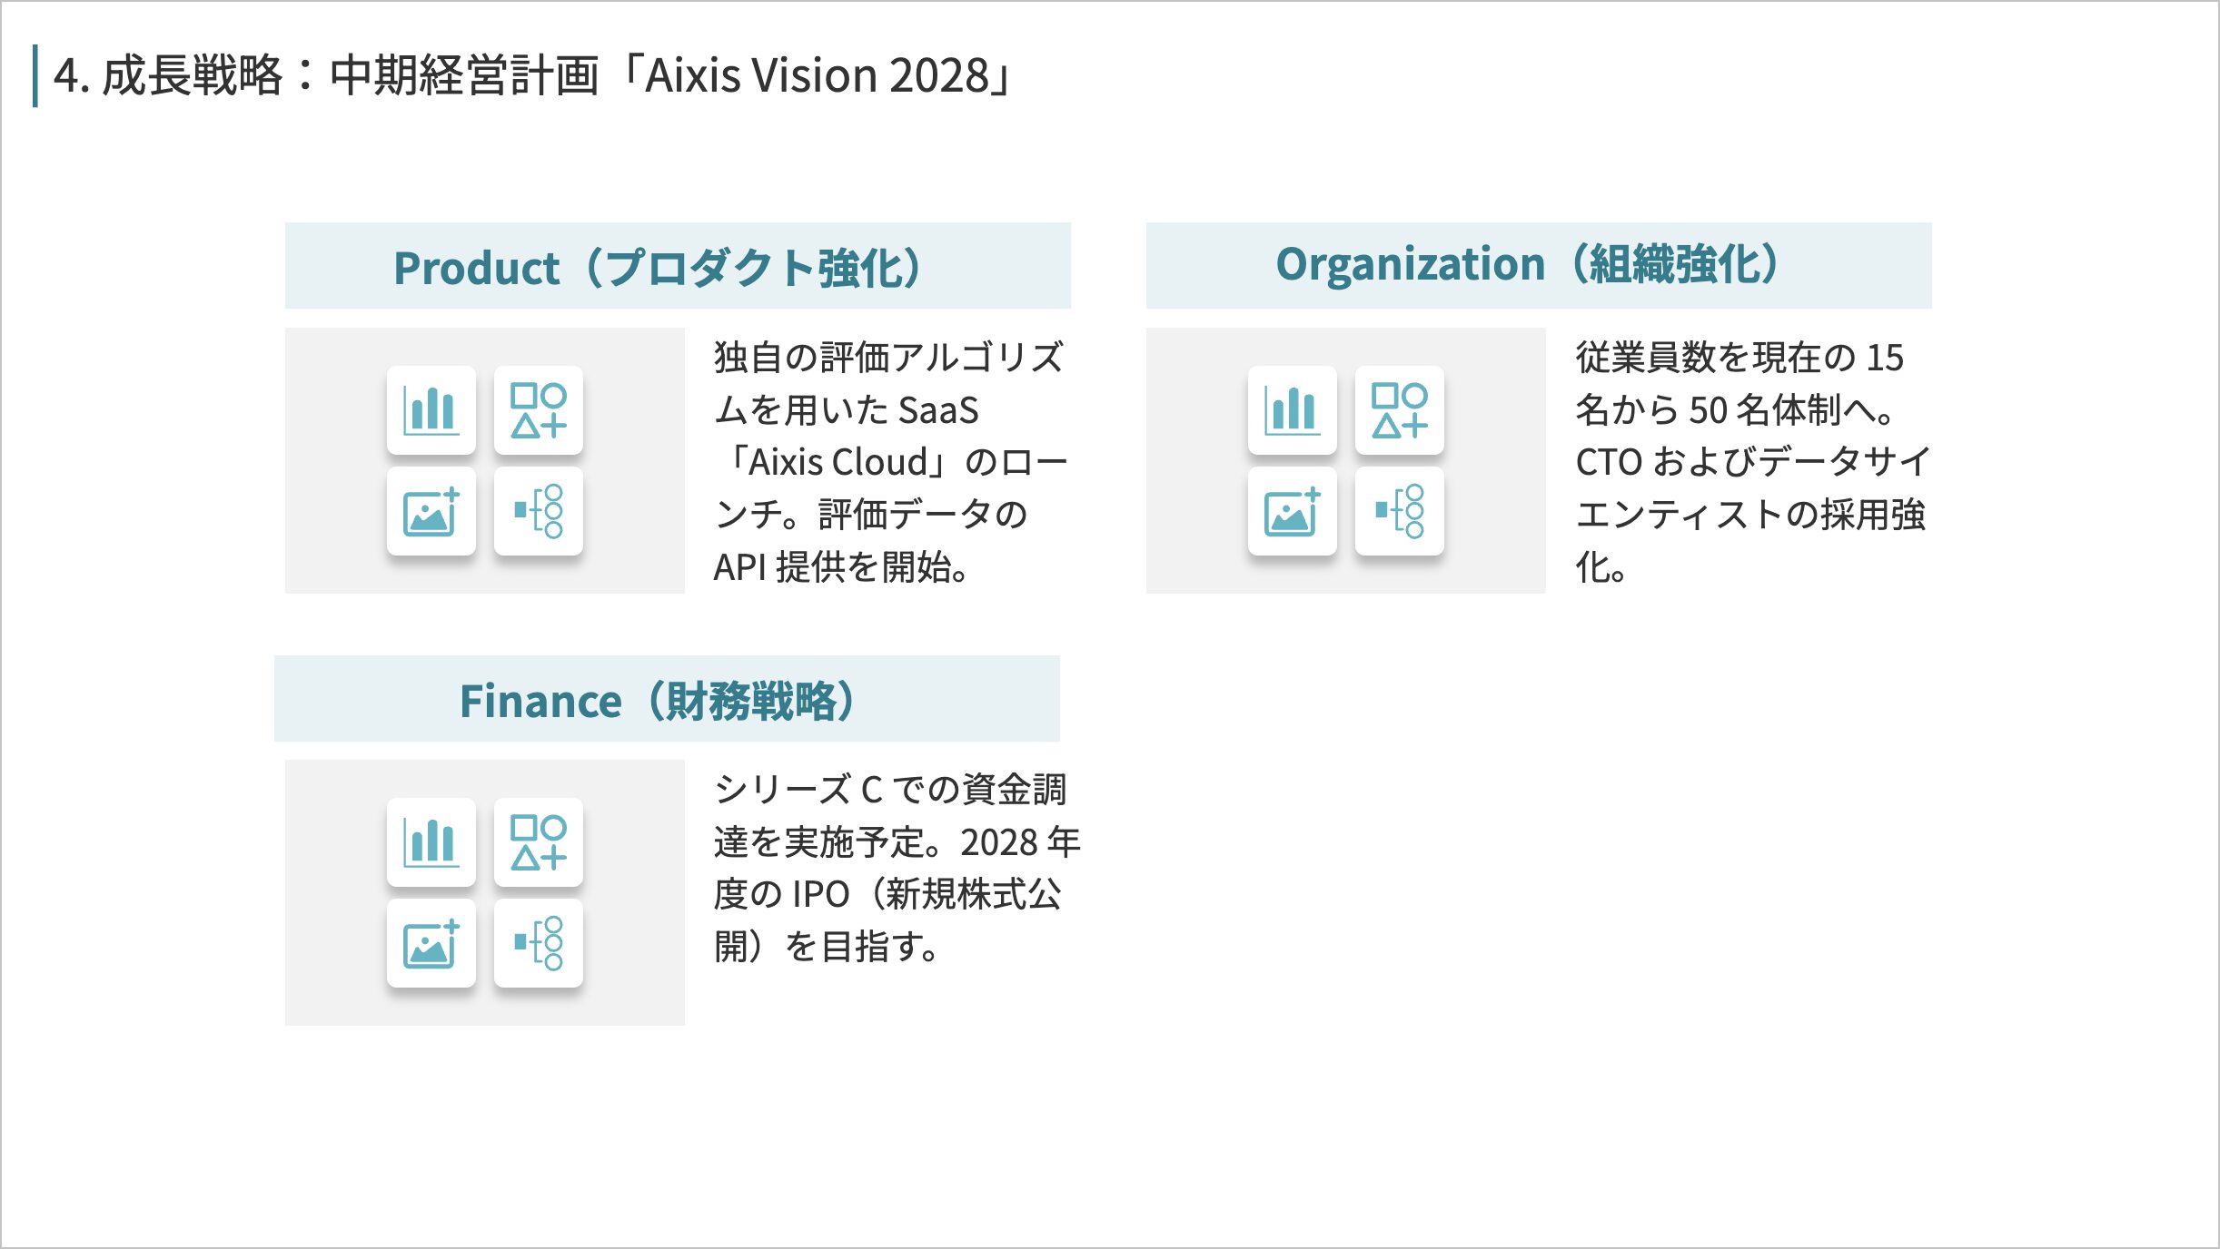
Task: Select the Finance（財務戦略）heading box
Action: [666, 699]
